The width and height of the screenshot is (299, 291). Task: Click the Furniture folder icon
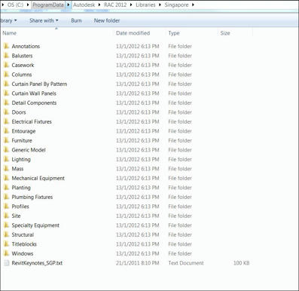[x=6, y=140]
